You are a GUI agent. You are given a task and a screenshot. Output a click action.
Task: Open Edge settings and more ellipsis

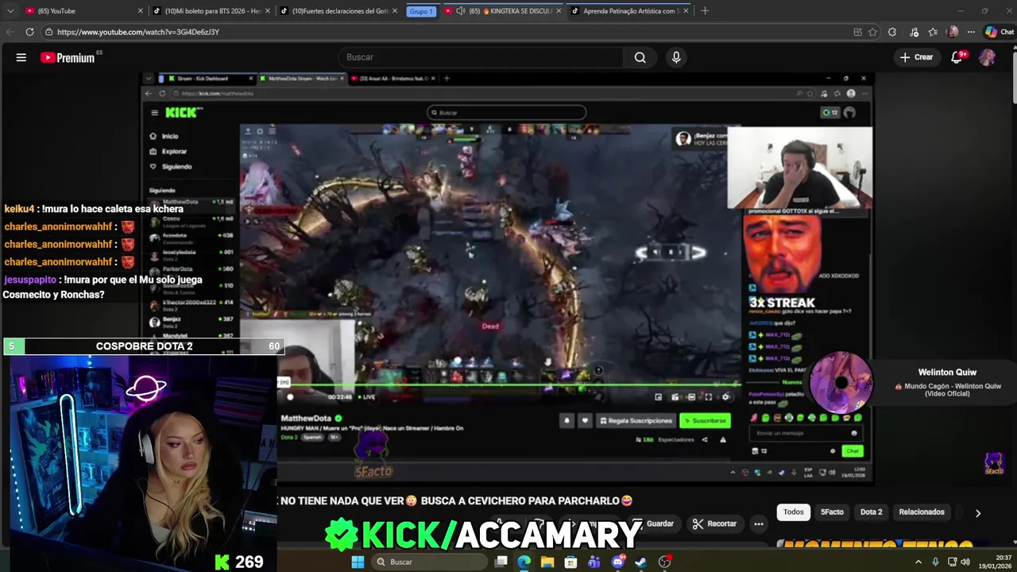coord(971,32)
